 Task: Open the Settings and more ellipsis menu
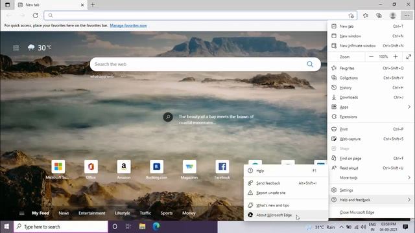(x=407, y=16)
